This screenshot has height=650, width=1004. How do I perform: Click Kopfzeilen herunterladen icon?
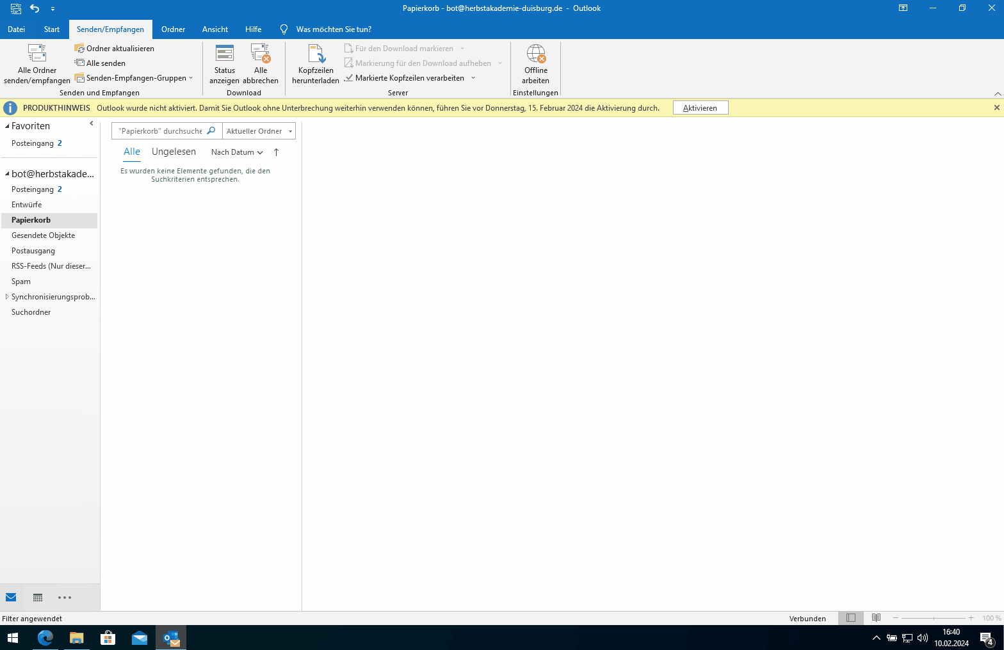click(316, 53)
